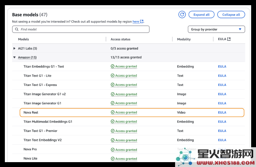The image size is (256, 167).
Task: Select the Titan Text G1 - Lite model name
Action: tap(38, 76)
